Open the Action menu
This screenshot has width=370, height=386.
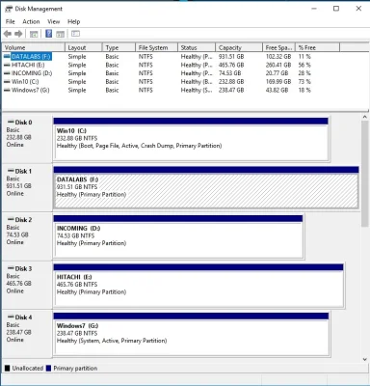[x=31, y=21]
